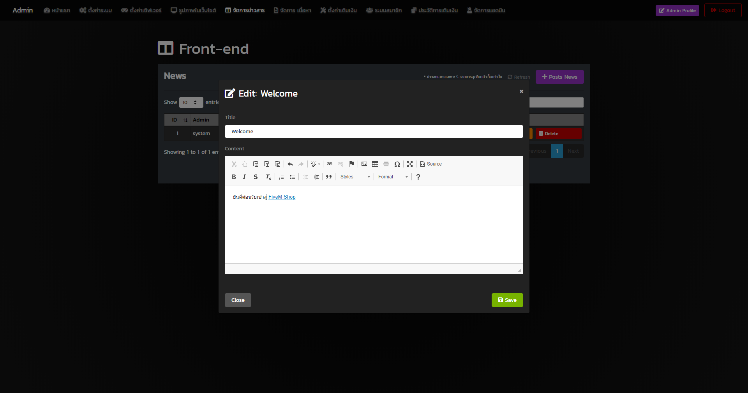Open the Styles dropdown
Image resolution: width=748 pixels, height=393 pixels.
[x=355, y=177]
